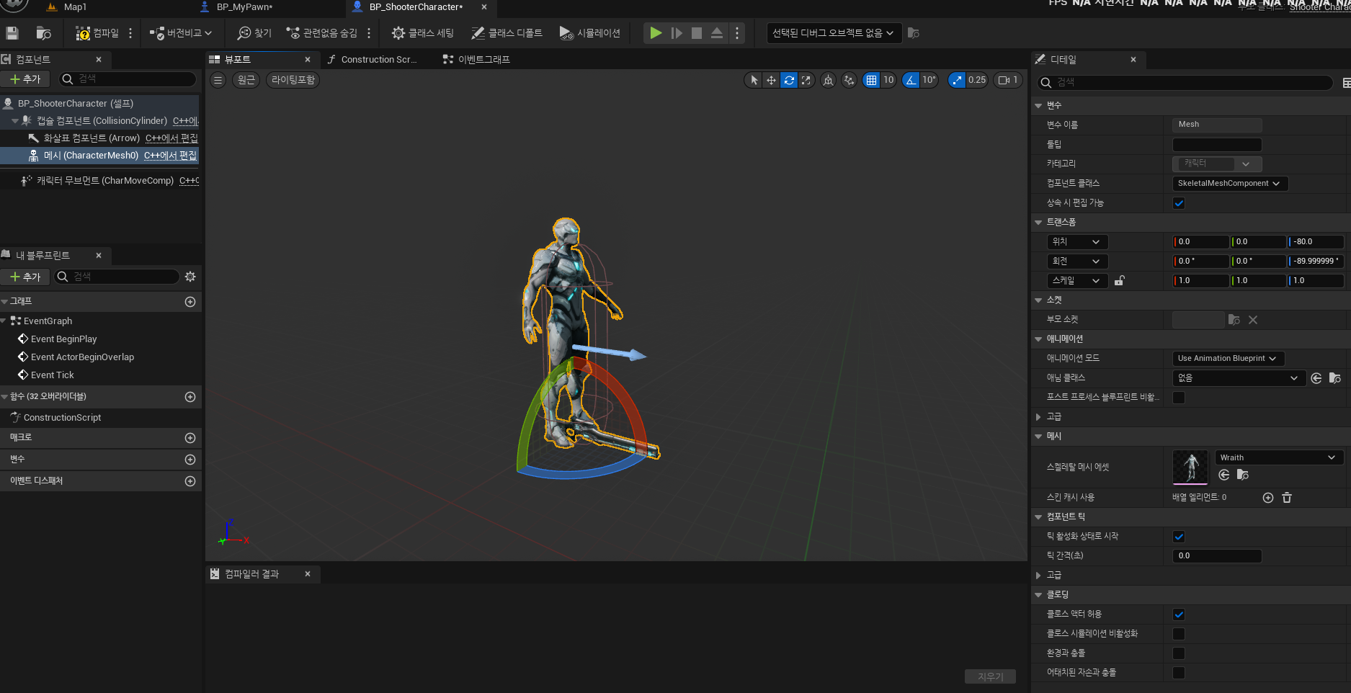Open the Construction Script tab

pyautogui.click(x=379, y=59)
